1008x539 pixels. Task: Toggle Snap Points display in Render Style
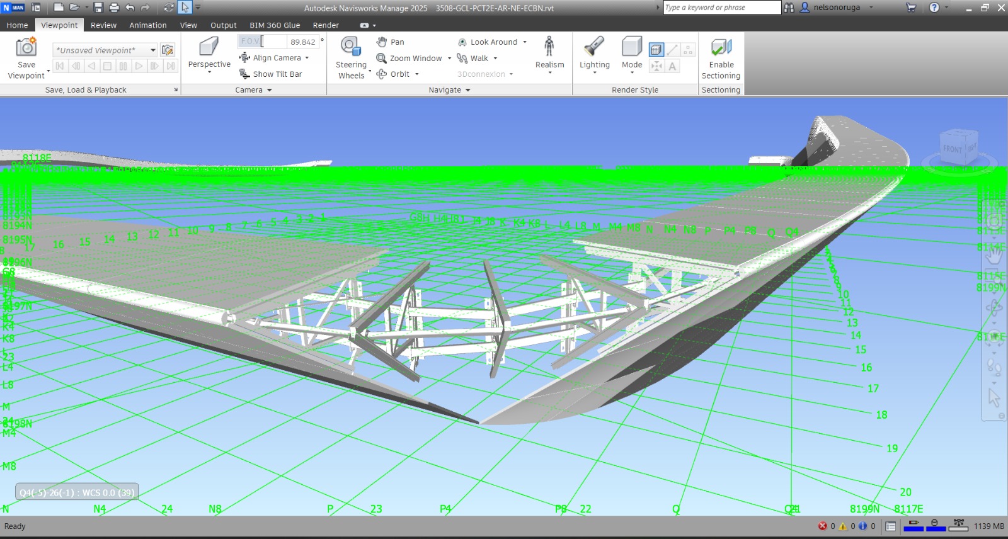tap(656, 66)
